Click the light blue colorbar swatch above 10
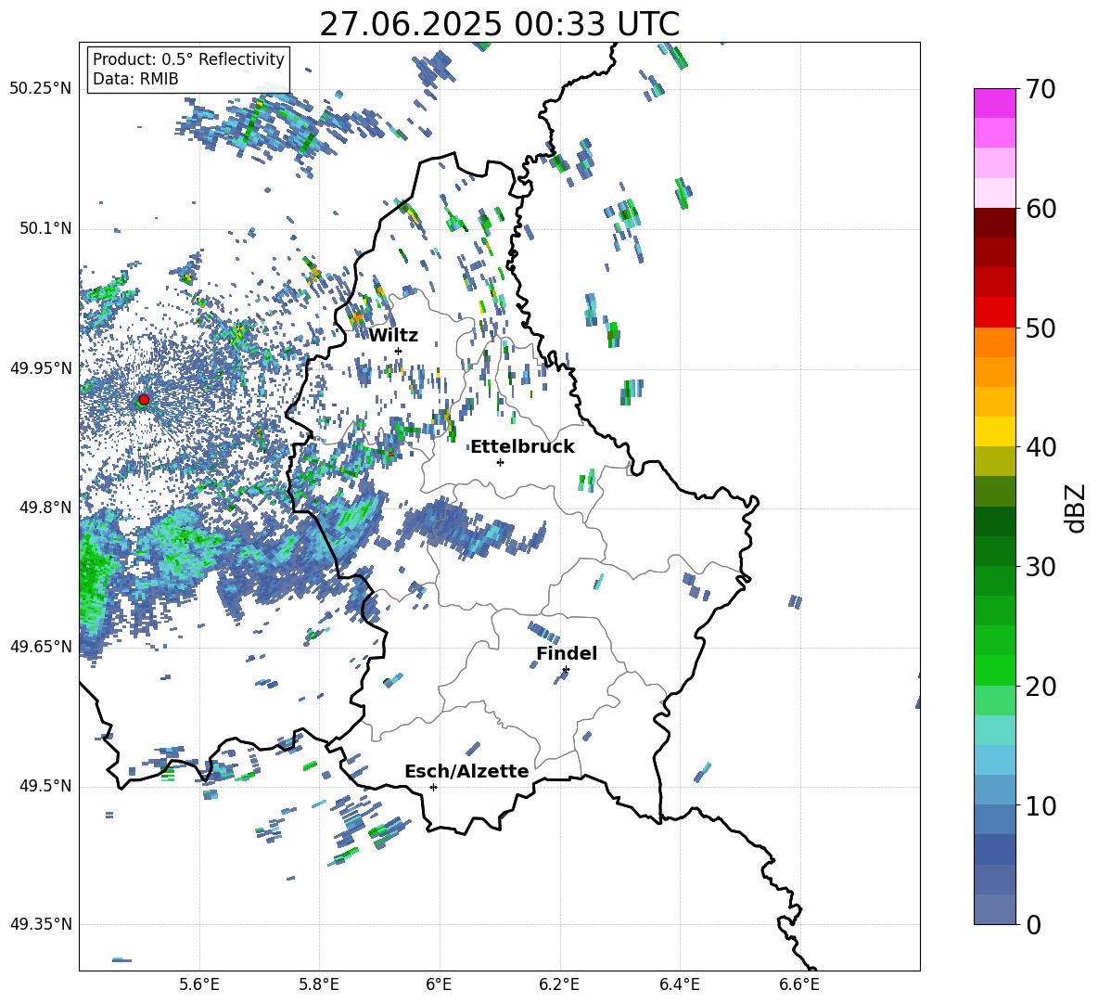The image size is (1098, 1003). (x=994, y=760)
